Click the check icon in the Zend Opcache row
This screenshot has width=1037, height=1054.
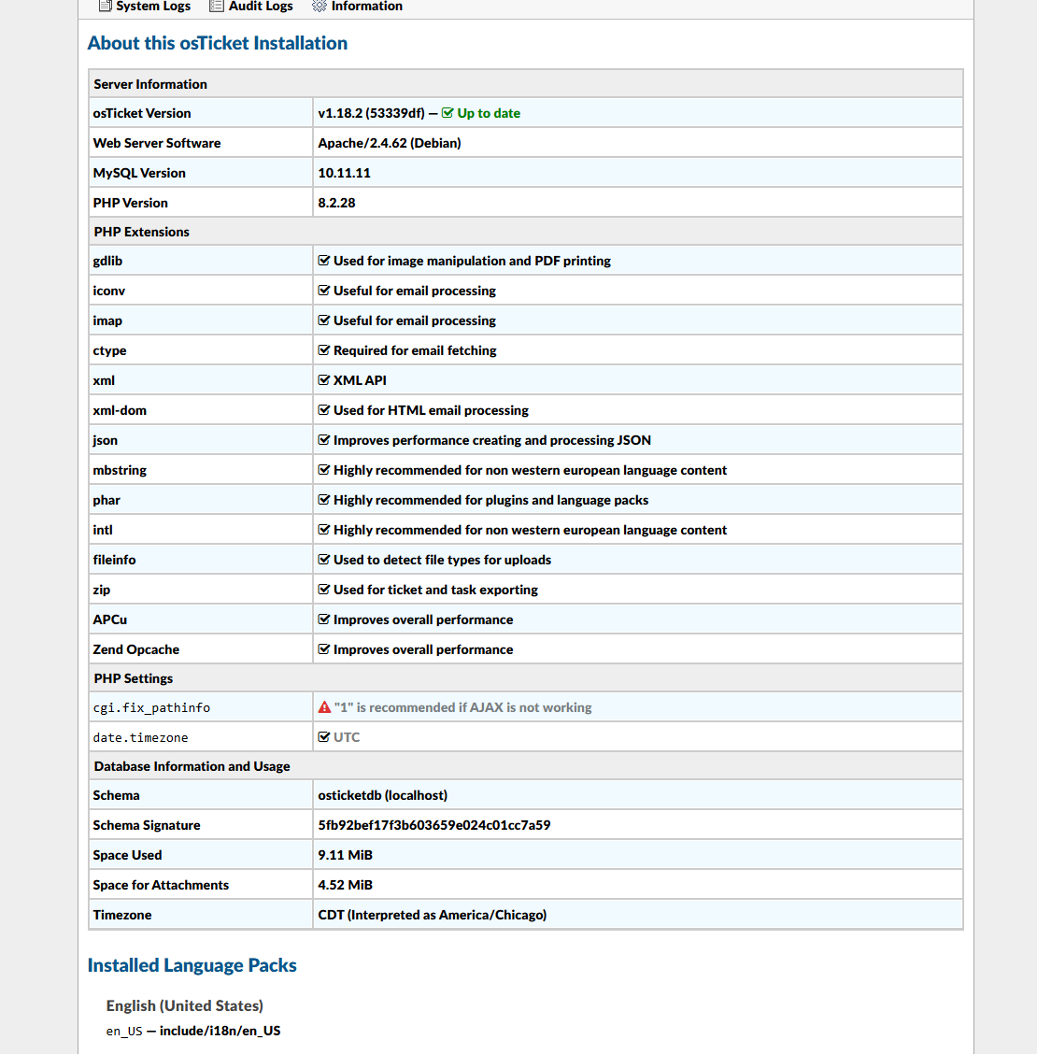tap(324, 649)
